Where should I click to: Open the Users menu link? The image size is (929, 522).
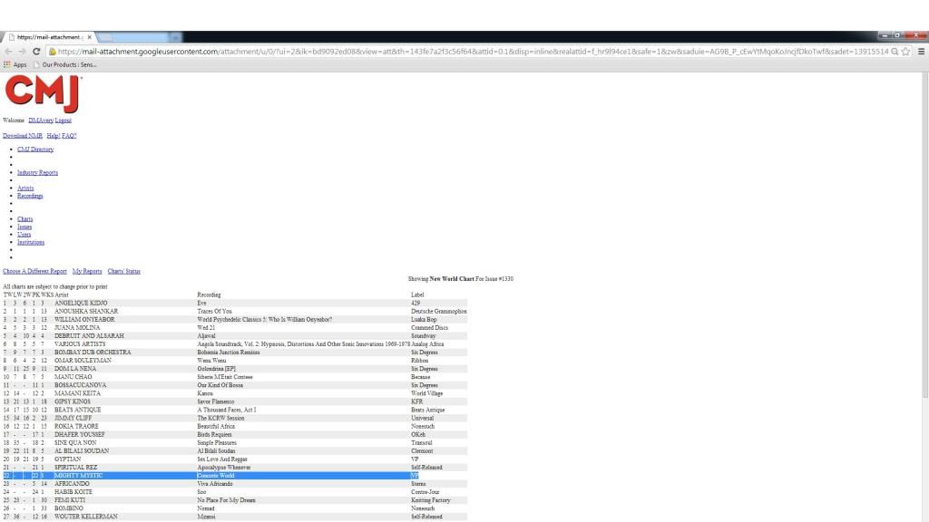[24, 235]
